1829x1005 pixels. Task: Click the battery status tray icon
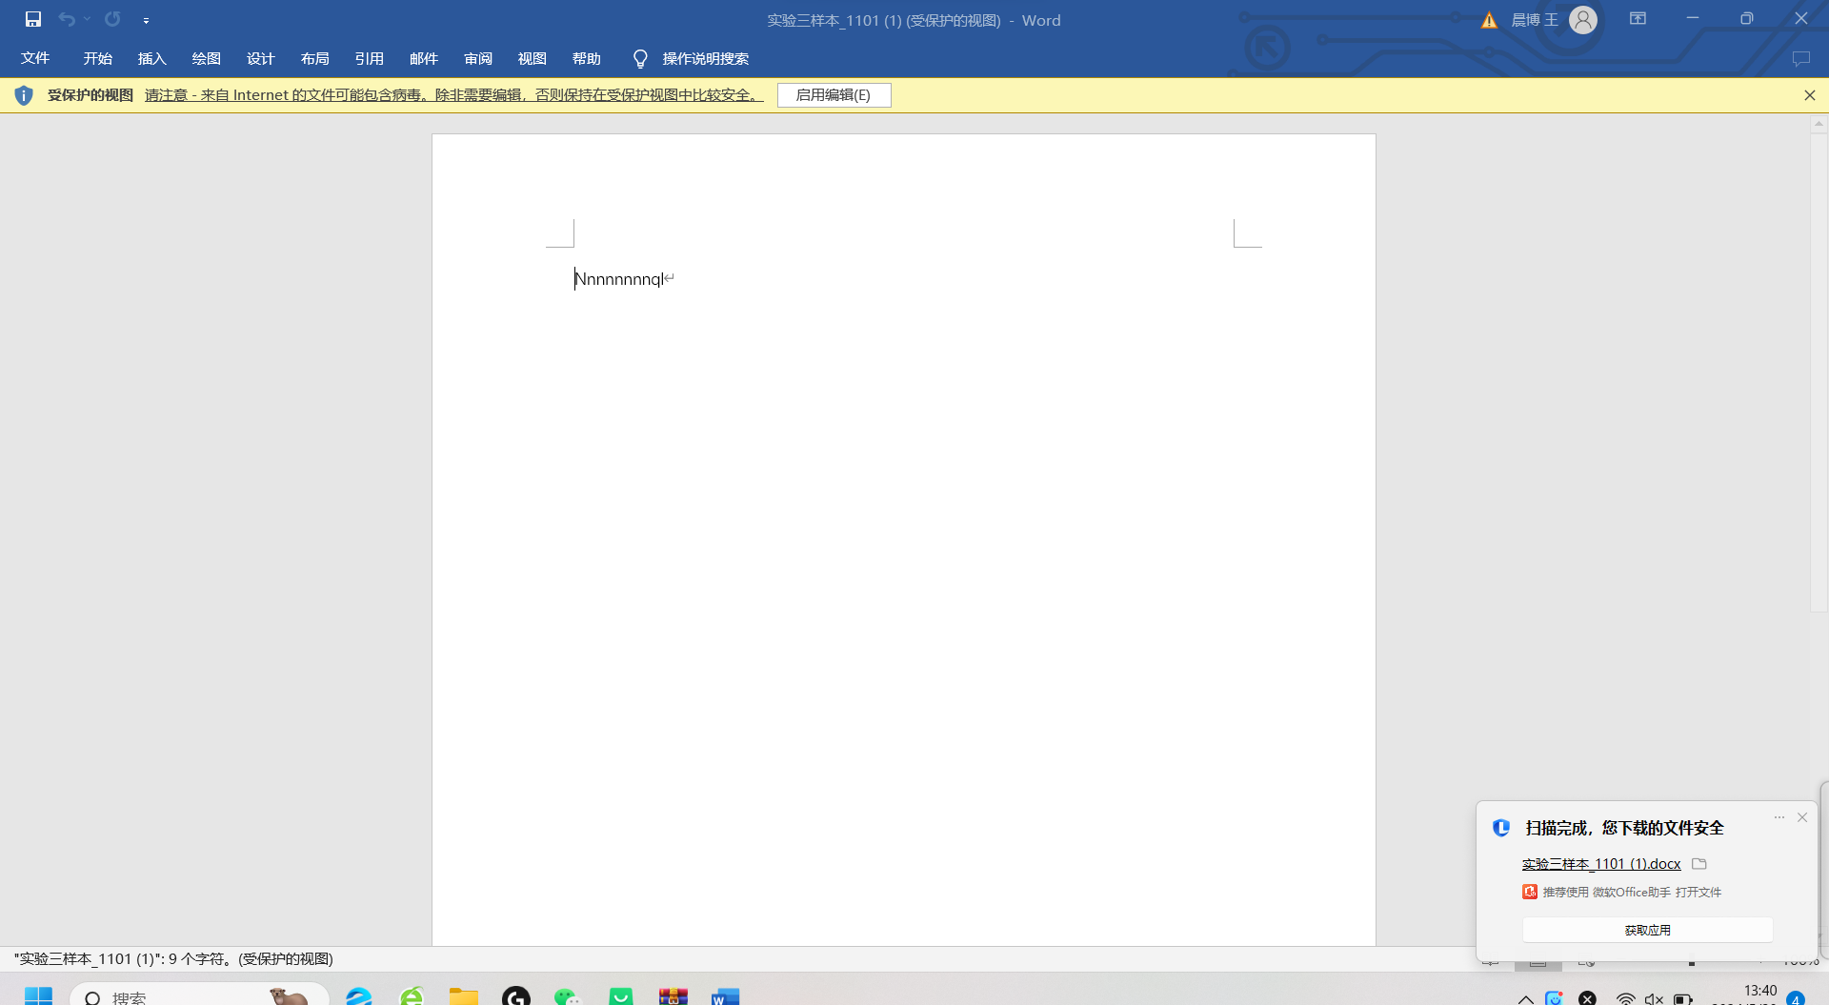(x=1683, y=998)
